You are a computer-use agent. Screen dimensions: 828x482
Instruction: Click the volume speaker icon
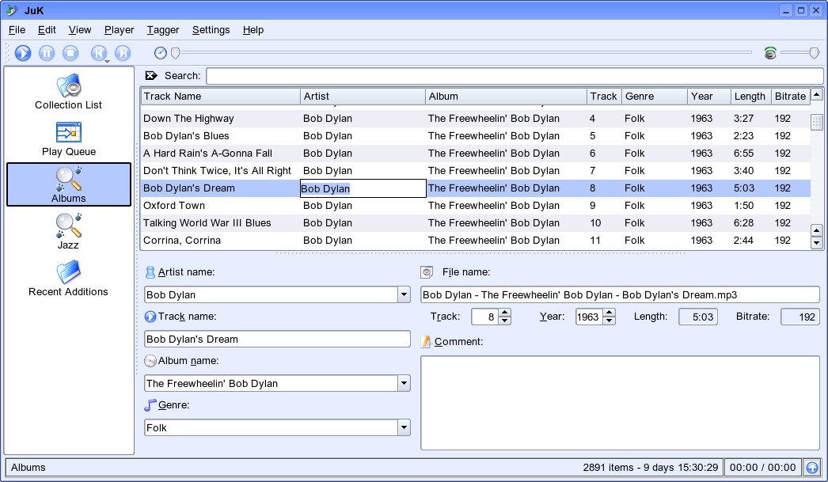coord(770,53)
